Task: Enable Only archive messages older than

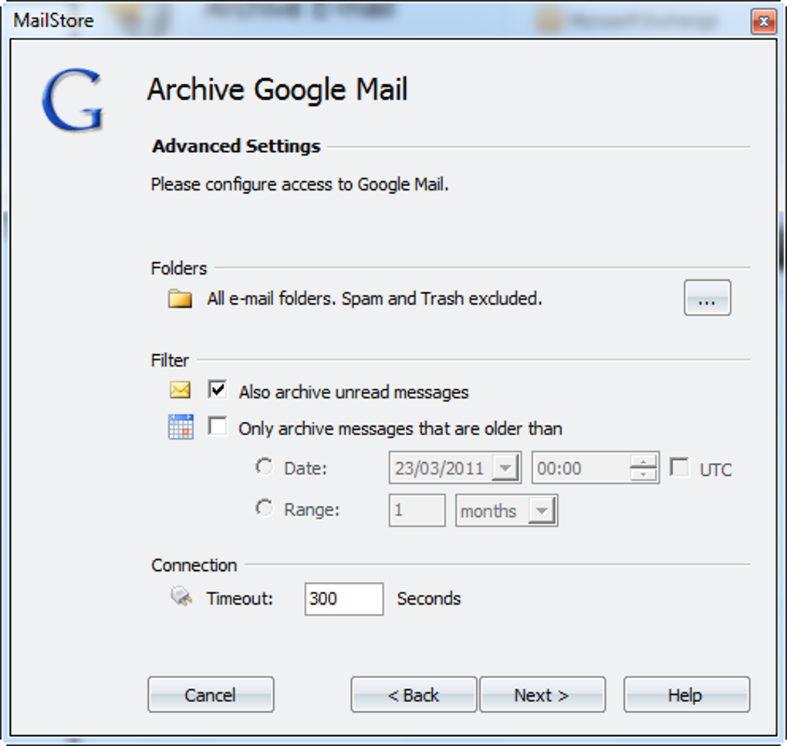Action: (218, 427)
